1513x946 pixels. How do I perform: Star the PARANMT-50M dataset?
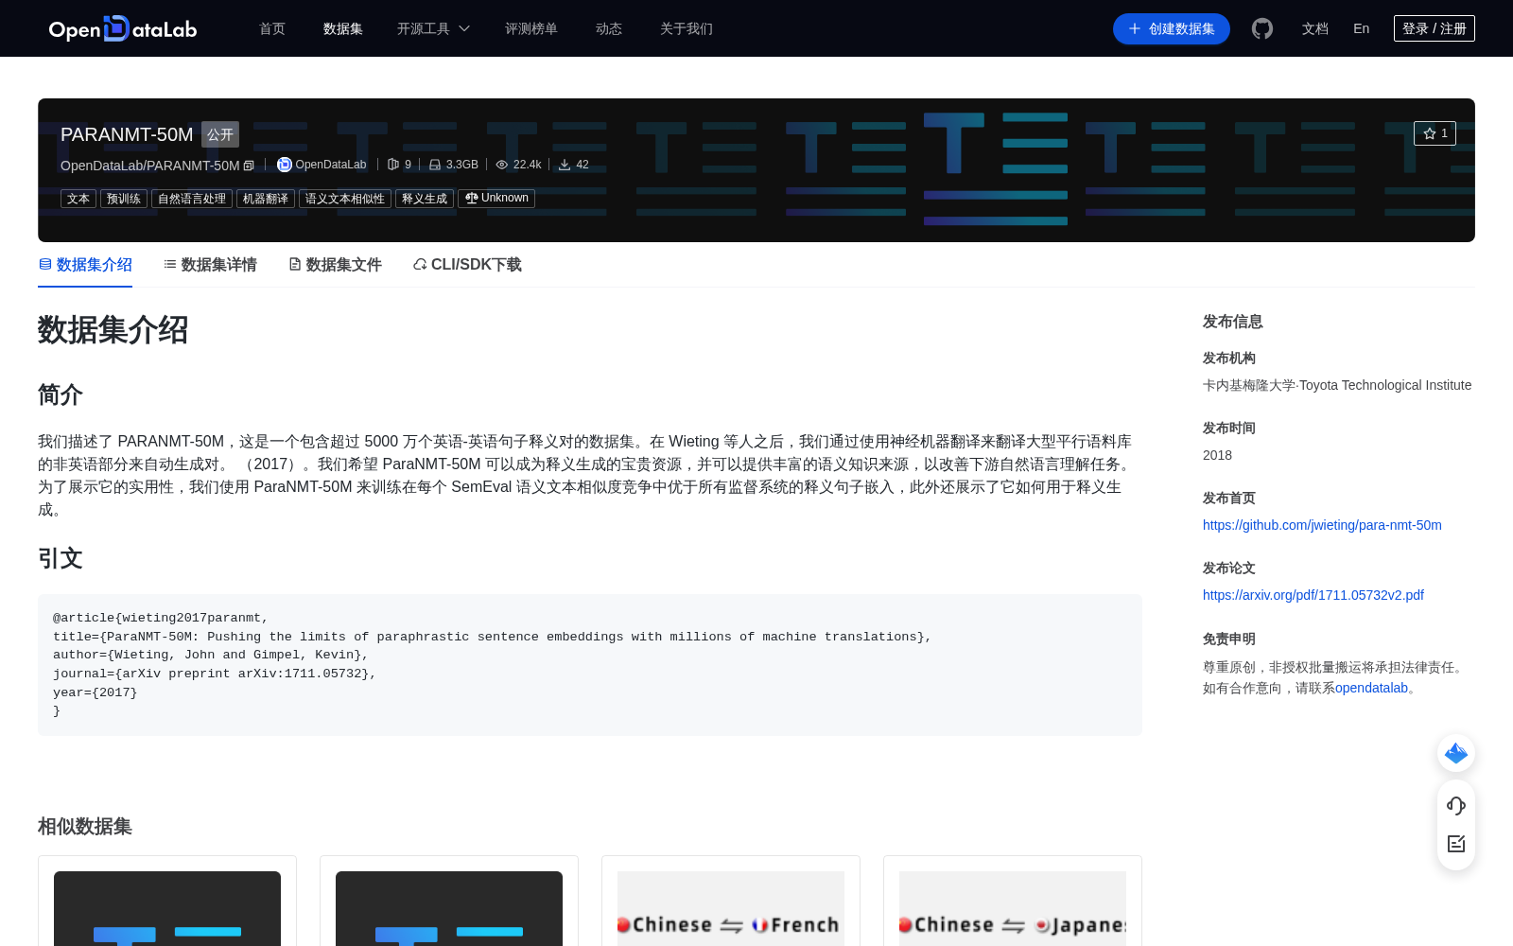point(1435,133)
